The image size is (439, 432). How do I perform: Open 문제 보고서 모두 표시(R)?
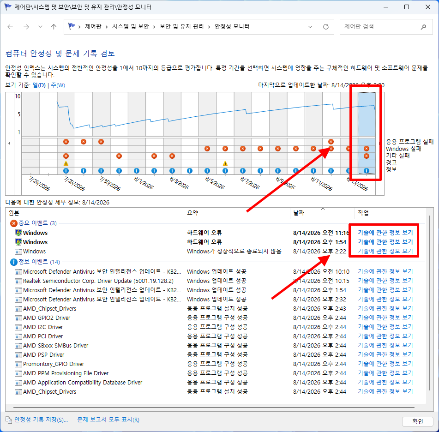coord(108,420)
